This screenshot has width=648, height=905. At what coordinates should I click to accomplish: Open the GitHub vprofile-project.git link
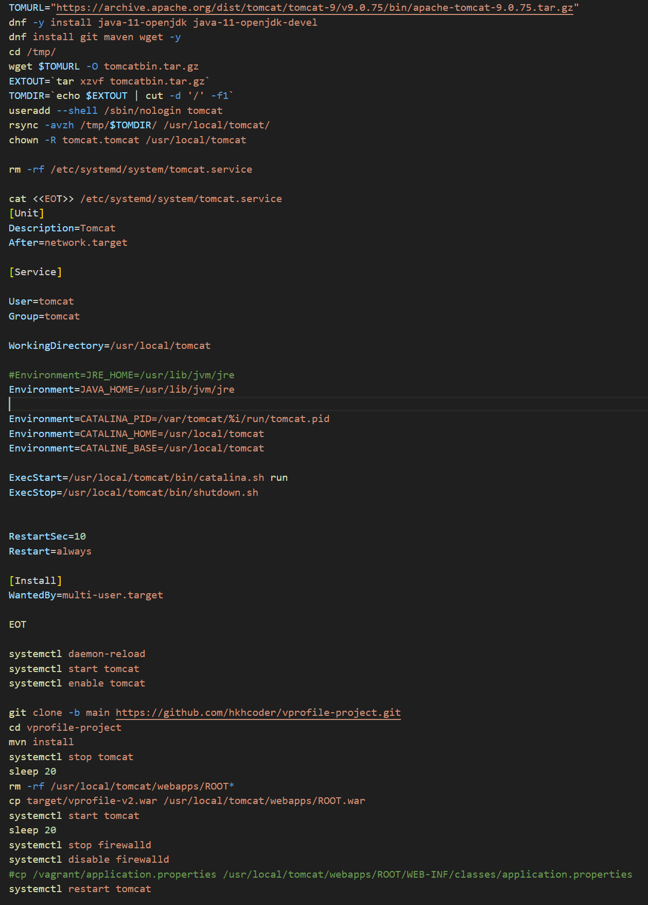(x=258, y=712)
